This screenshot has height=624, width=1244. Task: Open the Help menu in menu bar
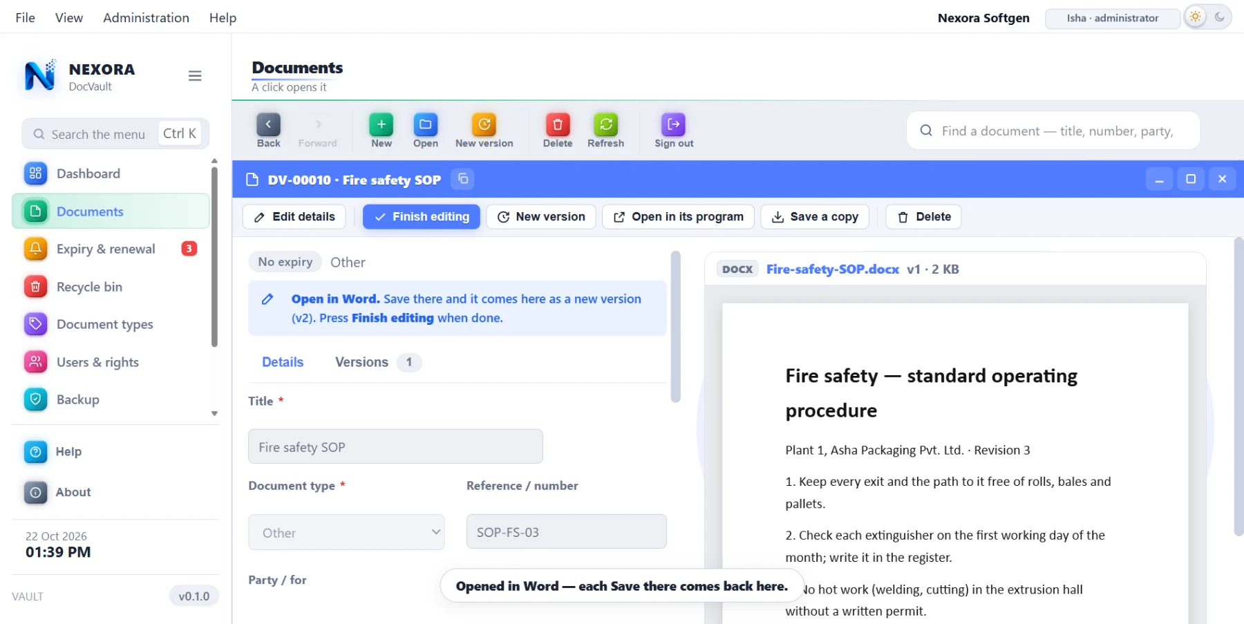click(x=223, y=18)
